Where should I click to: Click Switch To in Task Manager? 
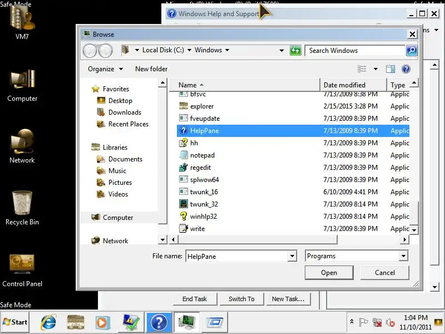[x=241, y=299]
